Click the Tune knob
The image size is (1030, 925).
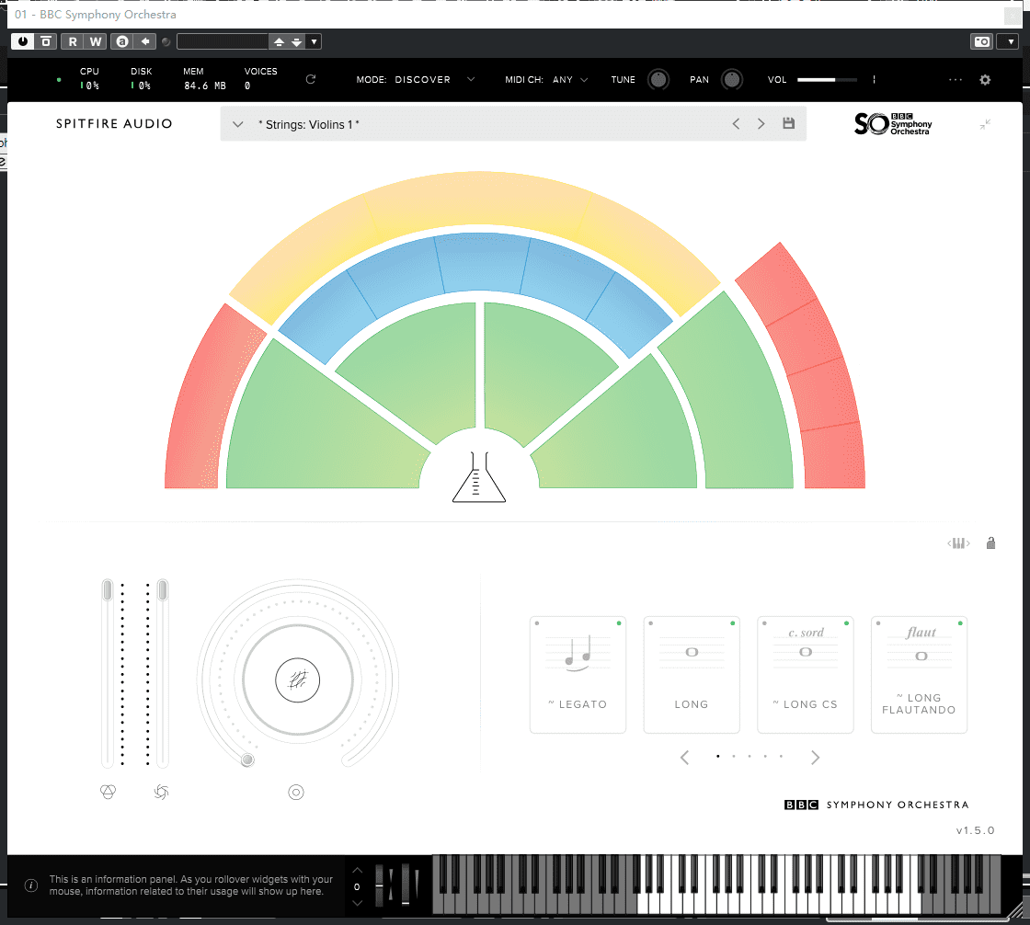[x=658, y=80]
